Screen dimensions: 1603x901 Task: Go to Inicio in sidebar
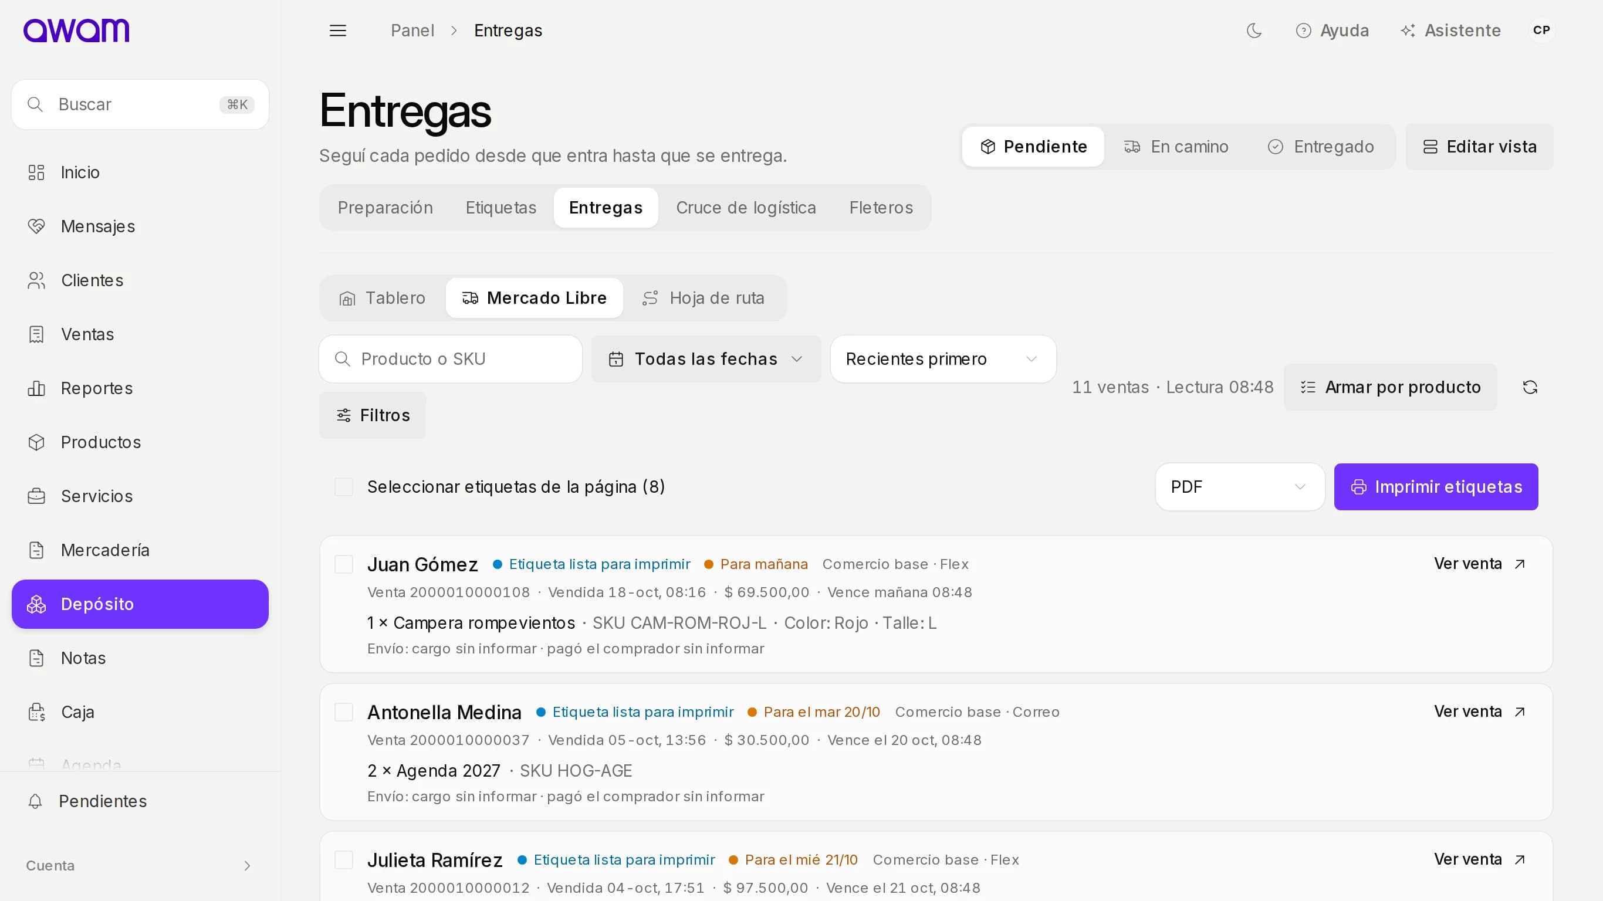point(140,172)
